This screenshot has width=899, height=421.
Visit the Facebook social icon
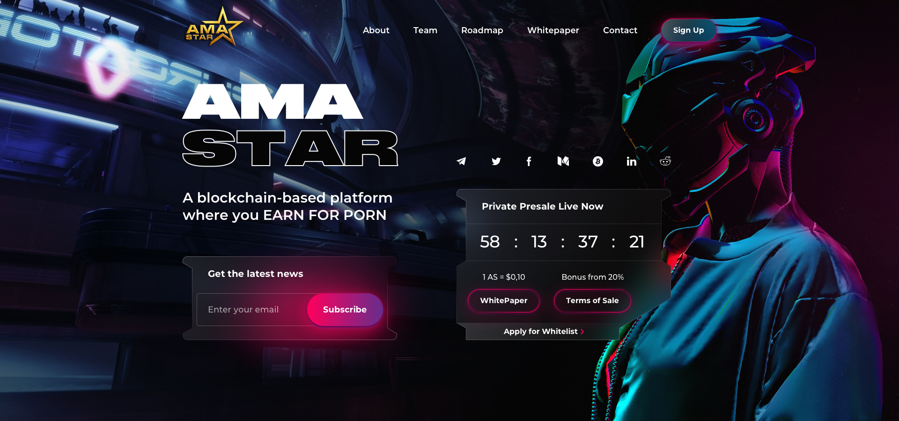pyautogui.click(x=529, y=161)
